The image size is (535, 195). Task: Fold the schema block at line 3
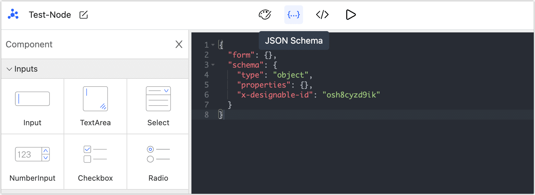(x=213, y=65)
